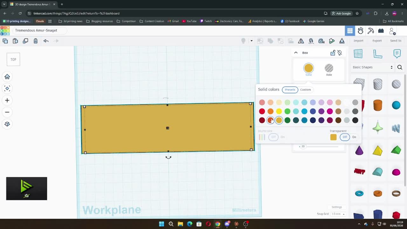The height and width of the screenshot is (229, 407).
Task: Click the invite collaborator icon
Action: pos(392,31)
